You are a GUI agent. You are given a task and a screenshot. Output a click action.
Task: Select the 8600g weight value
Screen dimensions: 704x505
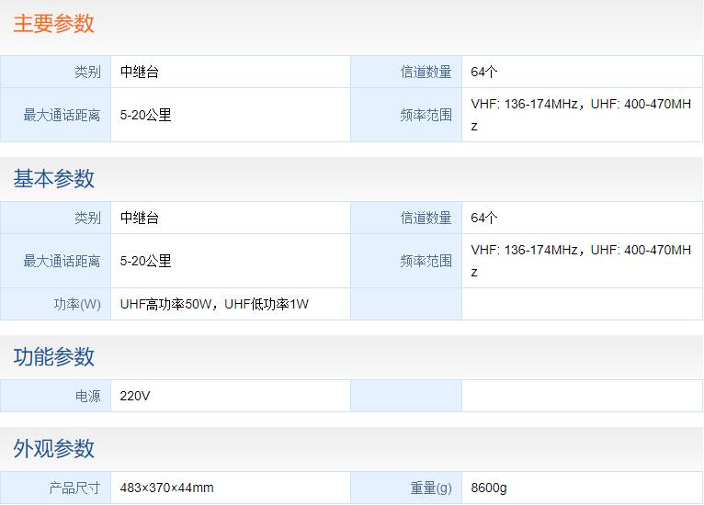tap(489, 488)
